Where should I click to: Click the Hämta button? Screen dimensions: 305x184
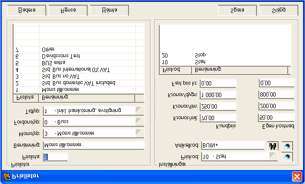point(109,10)
